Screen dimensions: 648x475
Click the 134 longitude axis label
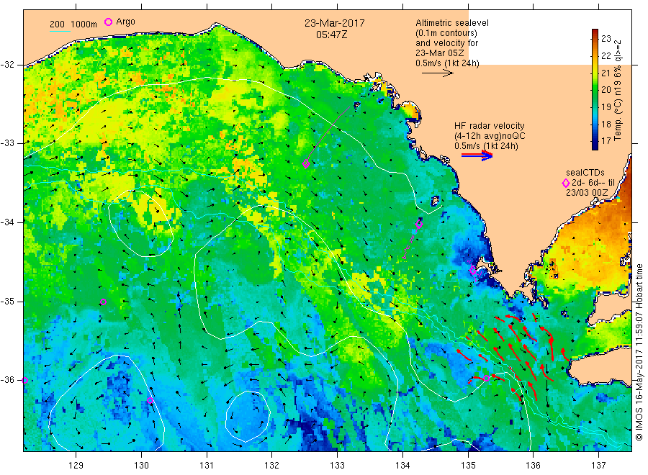(402, 466)
